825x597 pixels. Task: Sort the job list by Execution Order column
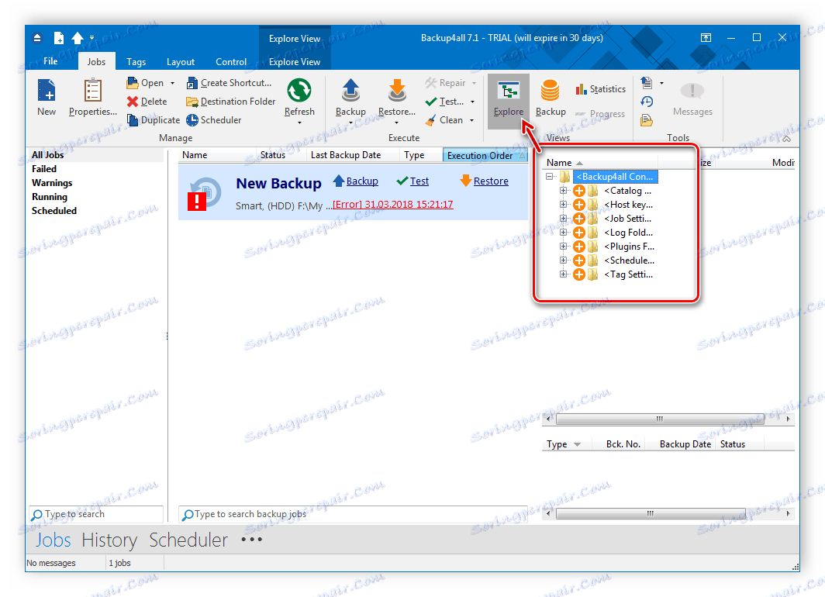(485, 156)
